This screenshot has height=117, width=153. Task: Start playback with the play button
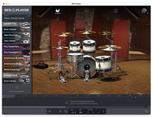pyautogui.click(x=60, y=111)
